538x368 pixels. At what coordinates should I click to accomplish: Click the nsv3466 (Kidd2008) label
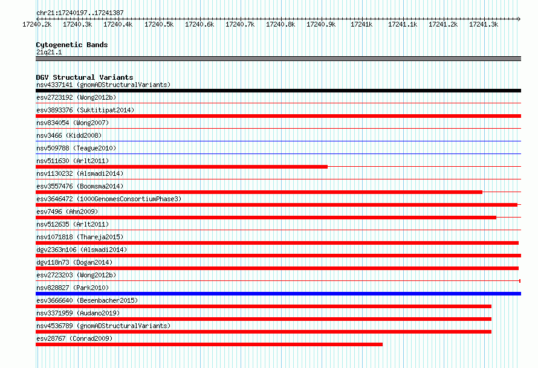(69, 135)
